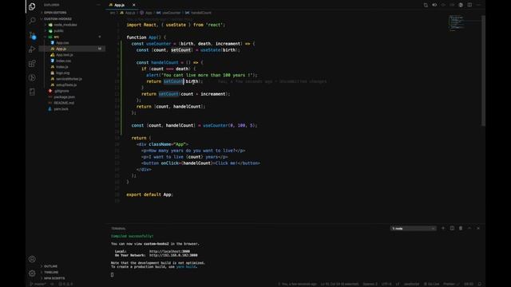Open the Search view in activity bar
This screenshot has height=287, width=511.
point(32,21)
